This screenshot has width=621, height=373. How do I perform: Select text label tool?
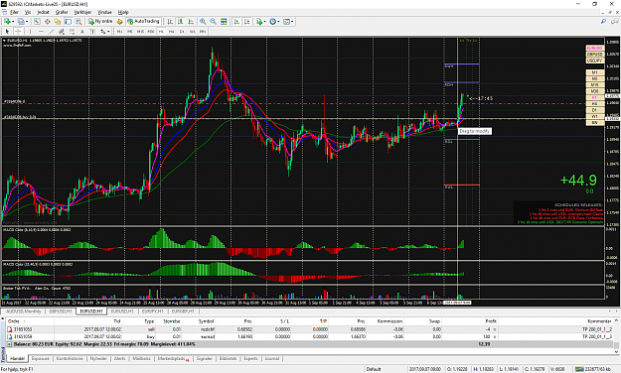click(x=92, y=31)
